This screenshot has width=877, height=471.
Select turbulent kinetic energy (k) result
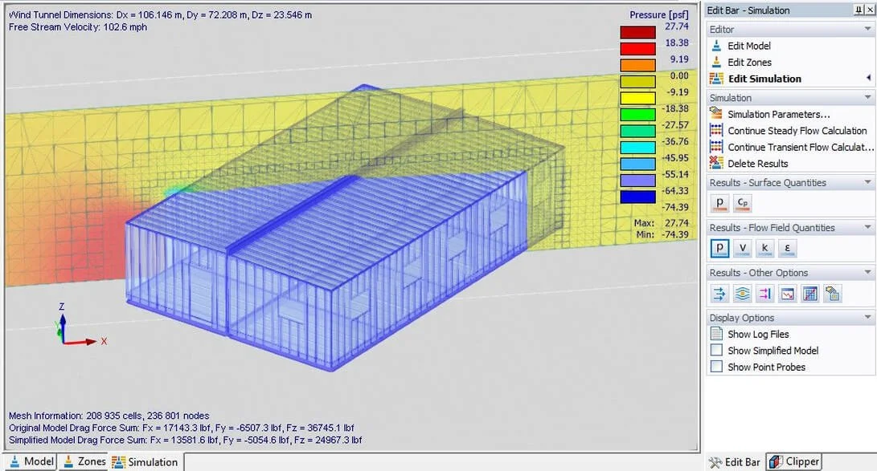click(x=765, y=248)
